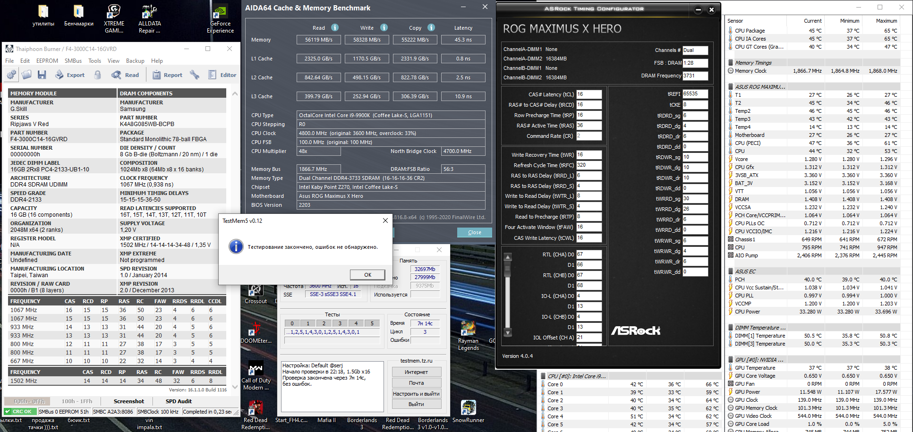913x432 pixels.
Task: Click the Memory Read 56119 MB/s result in AIDA64
Action: click(319, 40)
